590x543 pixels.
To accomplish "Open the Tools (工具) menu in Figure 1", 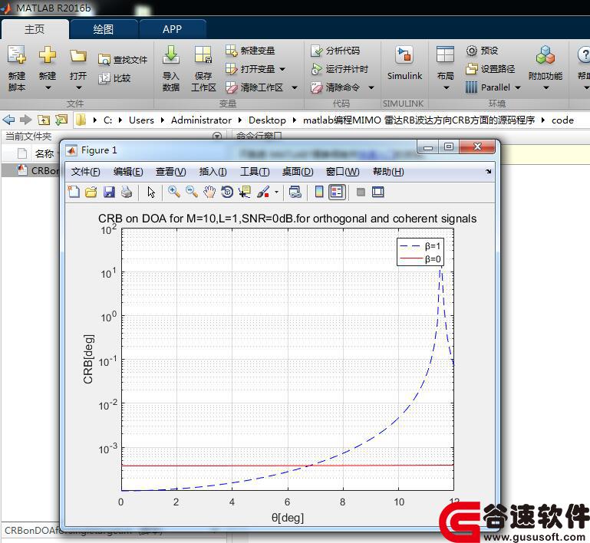I will click(255, 172).
